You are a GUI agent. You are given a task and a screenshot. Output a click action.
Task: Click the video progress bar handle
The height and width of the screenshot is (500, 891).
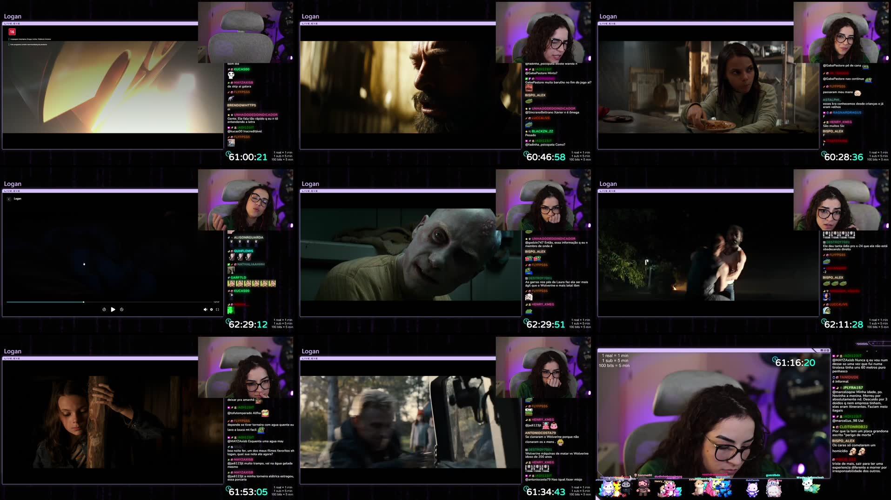84,302
